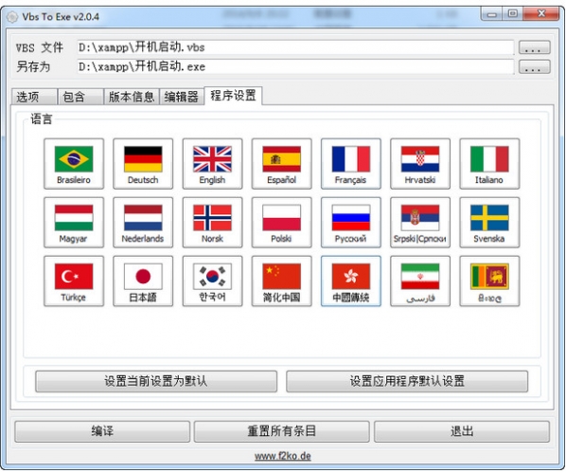The height and width of the screenshot is (472, 566).
Task: Click 设置应用程序默认设置 button
Action: coord(407,381)
